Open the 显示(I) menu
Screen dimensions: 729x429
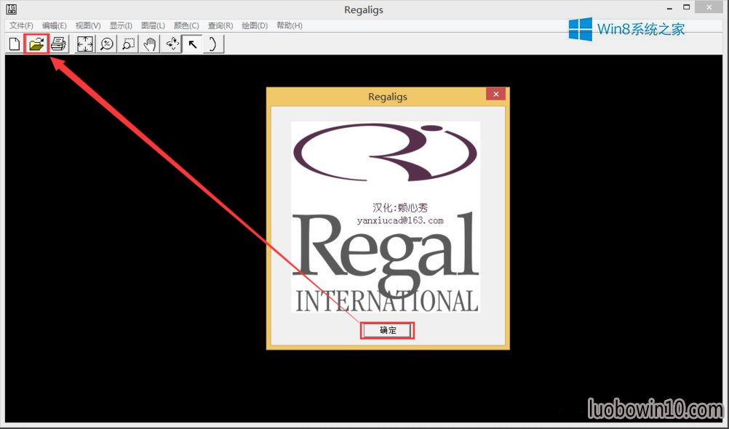(x=121, y=25)
